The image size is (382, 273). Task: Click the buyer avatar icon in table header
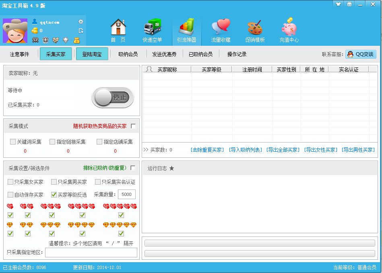pos(149,69)
